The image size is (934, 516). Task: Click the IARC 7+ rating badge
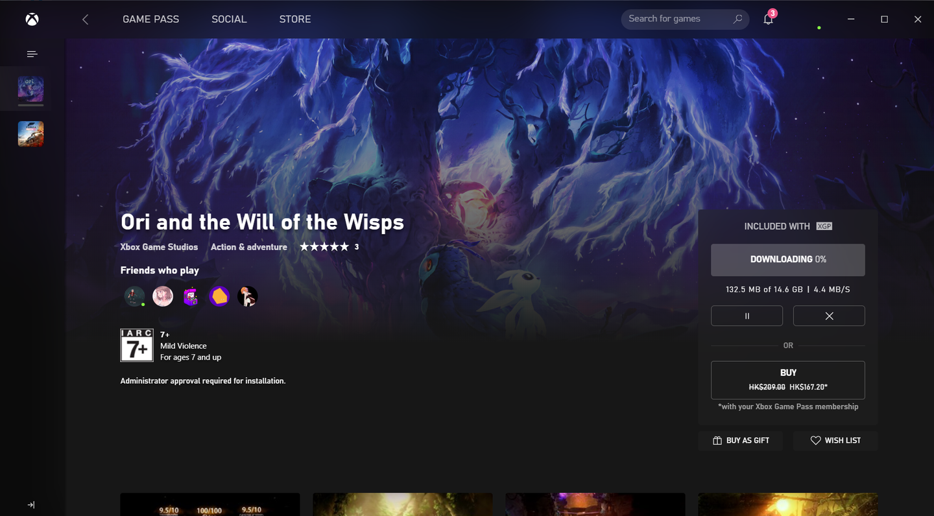click(137, 345)
